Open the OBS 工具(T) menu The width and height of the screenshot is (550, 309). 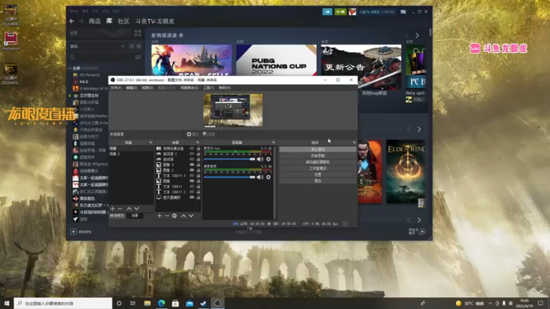pos(209,88)
